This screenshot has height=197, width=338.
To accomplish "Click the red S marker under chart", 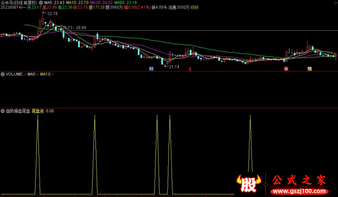I will pos(190,69).
